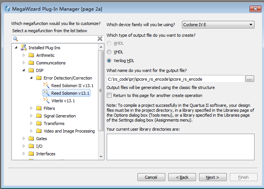Browse for output file location
Viewport: 264px width, 189px height.
pos(250,79)
